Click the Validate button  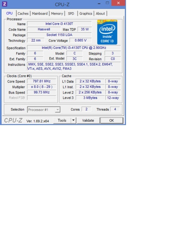coord(88,121)
